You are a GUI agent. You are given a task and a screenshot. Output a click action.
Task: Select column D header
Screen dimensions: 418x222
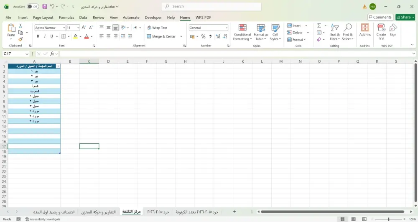tap(109, 61)
